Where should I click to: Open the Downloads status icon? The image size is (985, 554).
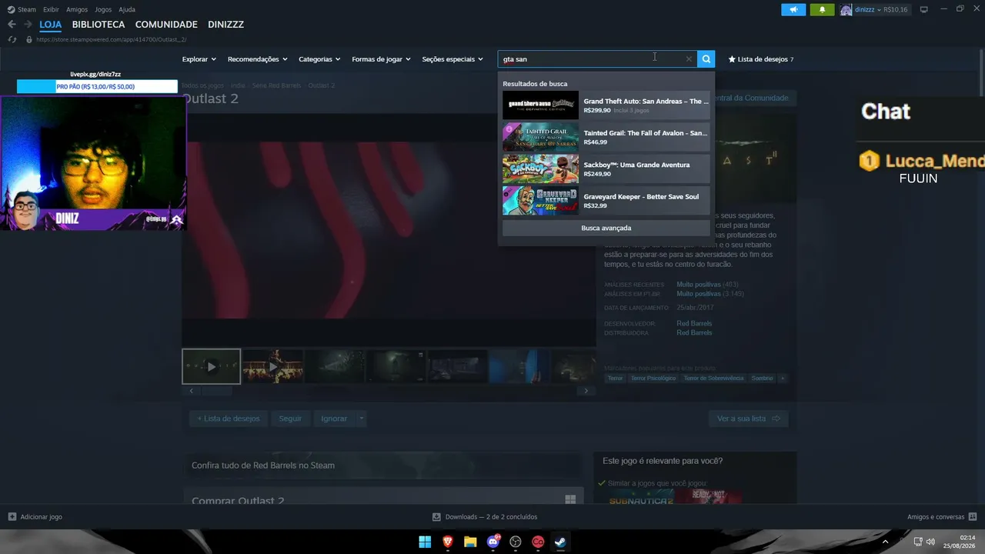436,517
